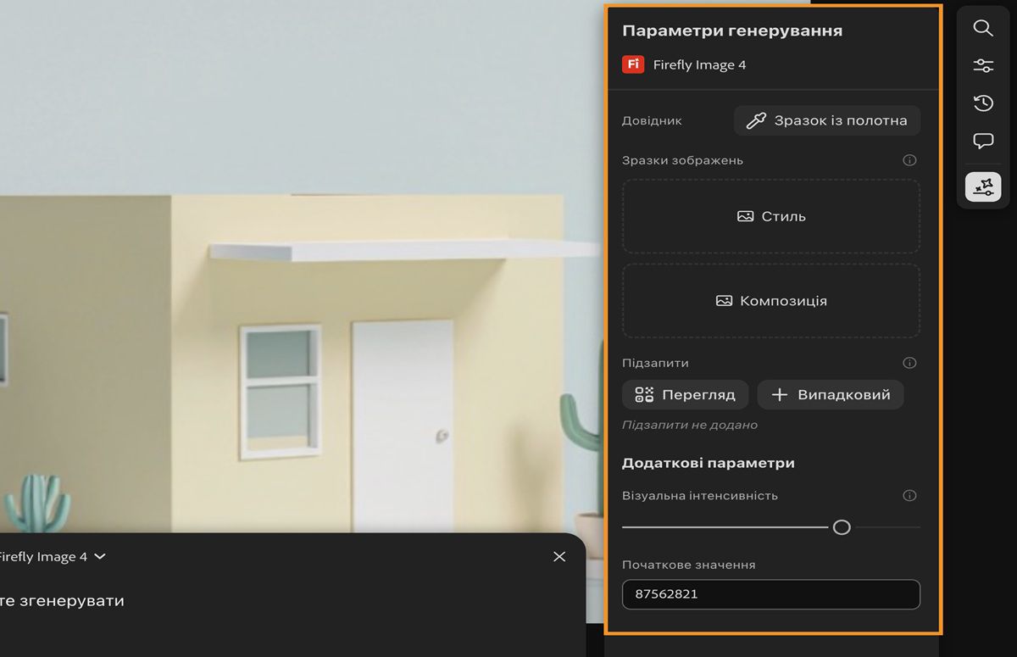Click the Fi Firefly Image 4 logo icon
The image size is (1017, 657).
(x=633, y=63)
